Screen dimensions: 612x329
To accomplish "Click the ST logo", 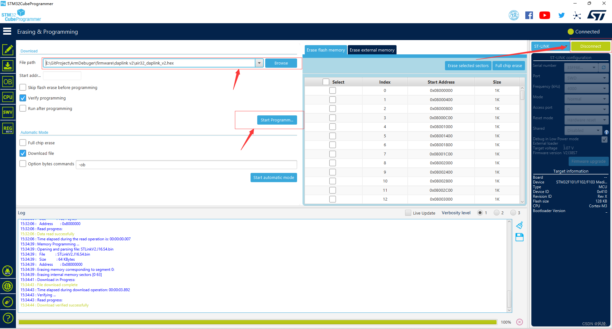I will [x=597, y=15].
